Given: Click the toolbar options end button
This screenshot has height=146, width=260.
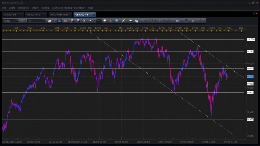Looking at the screenshot, I should [205, 21].
